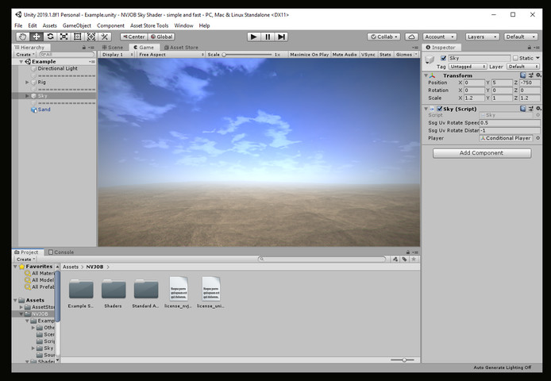Collapse the Favorites tree

[15, 267]
